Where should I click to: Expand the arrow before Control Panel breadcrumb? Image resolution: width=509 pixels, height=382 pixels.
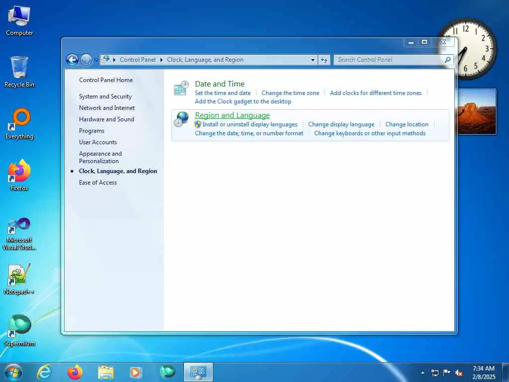tap(114, 60)
